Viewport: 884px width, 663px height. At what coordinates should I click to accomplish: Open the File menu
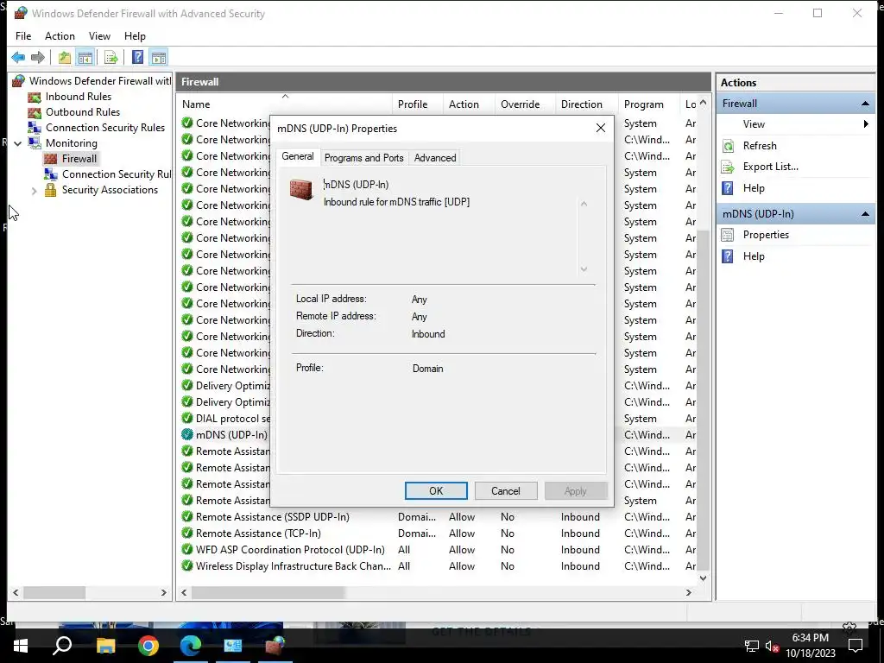coord(23,36)
